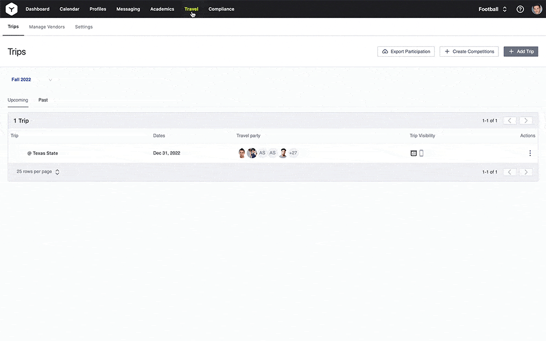
Task: Toggle calendar visibility icon for the trip
Action: [x=414, y=153]
